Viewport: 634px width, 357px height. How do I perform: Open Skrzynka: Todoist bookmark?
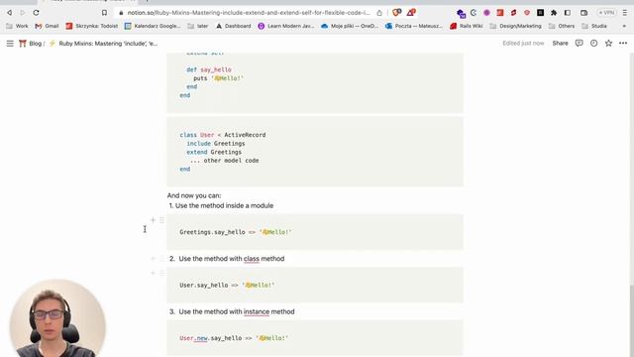[92, 26]
